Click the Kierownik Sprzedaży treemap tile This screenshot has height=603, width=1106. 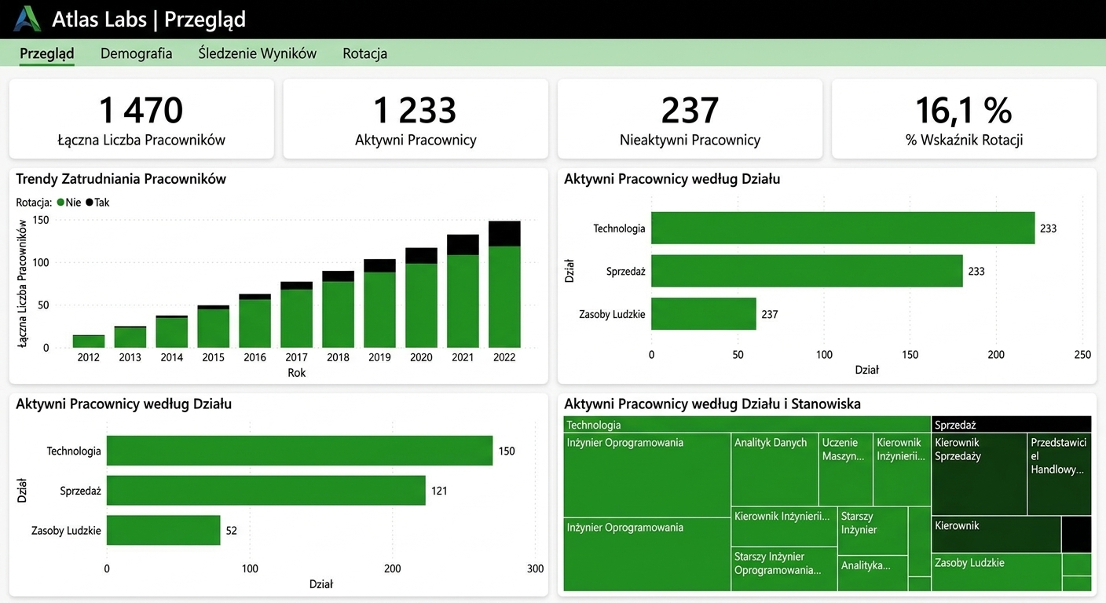tap(980, 473)
